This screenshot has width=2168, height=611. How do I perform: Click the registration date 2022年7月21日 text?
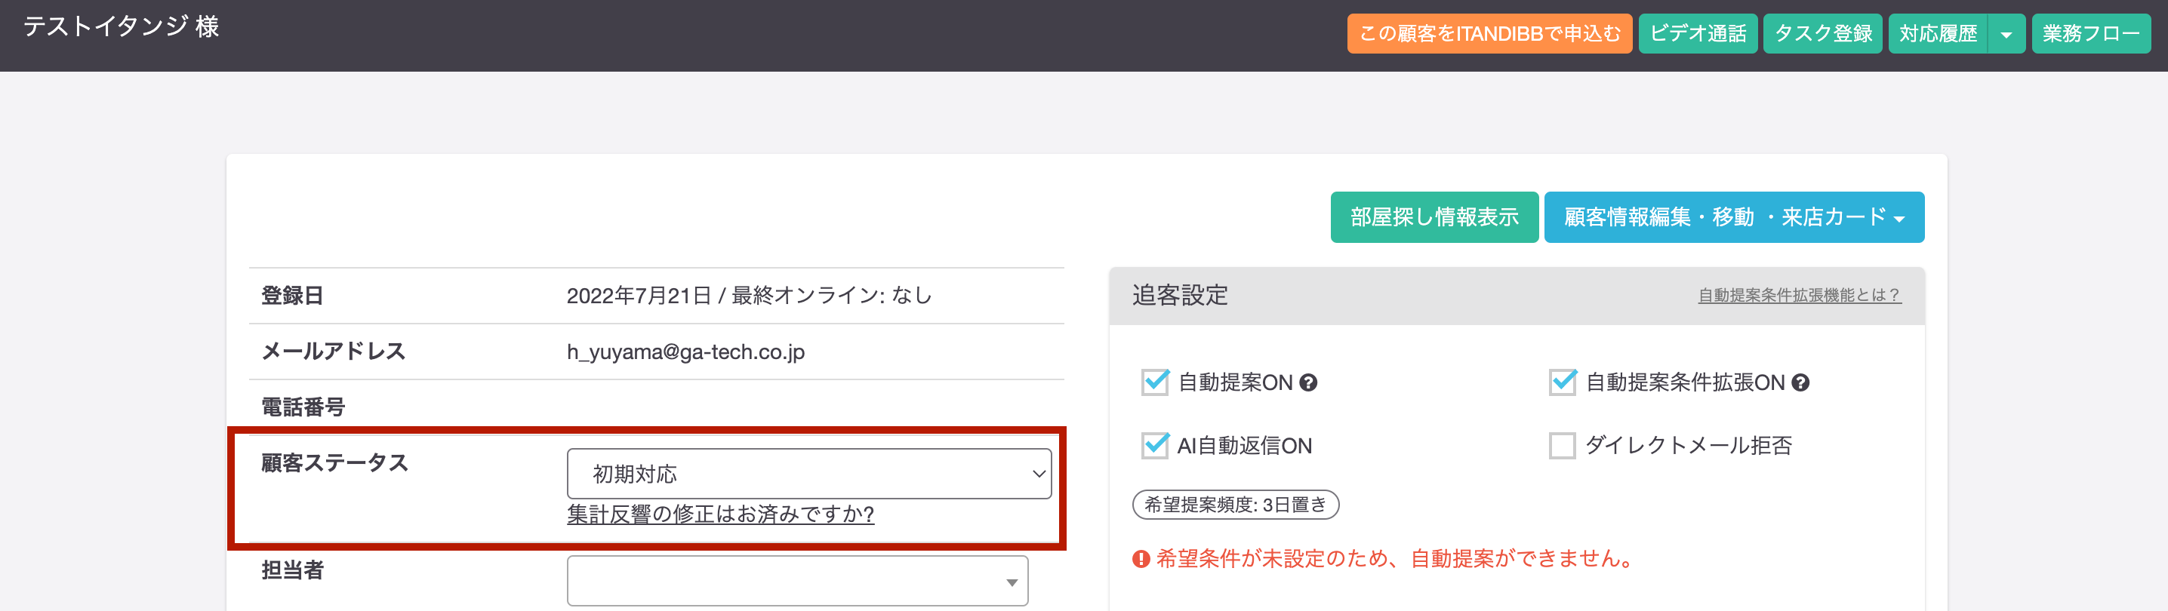click(x=639, y=296)
